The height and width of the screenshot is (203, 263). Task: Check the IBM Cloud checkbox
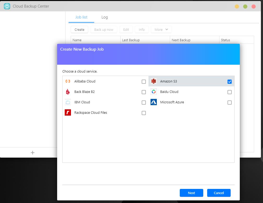click(144, 103)
